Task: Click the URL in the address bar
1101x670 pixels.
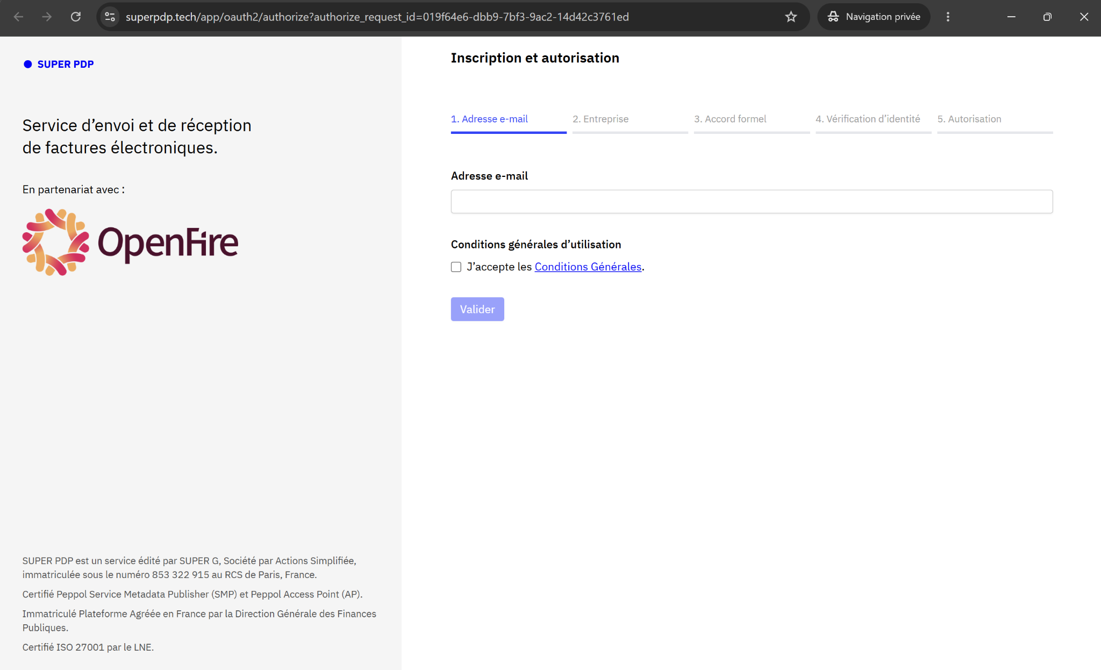Action: tap(377, 17)
